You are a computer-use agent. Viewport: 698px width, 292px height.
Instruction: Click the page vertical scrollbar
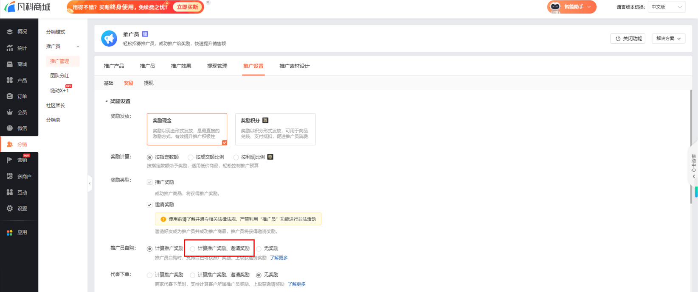coord(690,146)
